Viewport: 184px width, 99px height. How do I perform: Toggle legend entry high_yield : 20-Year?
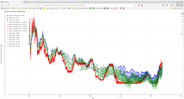pos(13,44)
